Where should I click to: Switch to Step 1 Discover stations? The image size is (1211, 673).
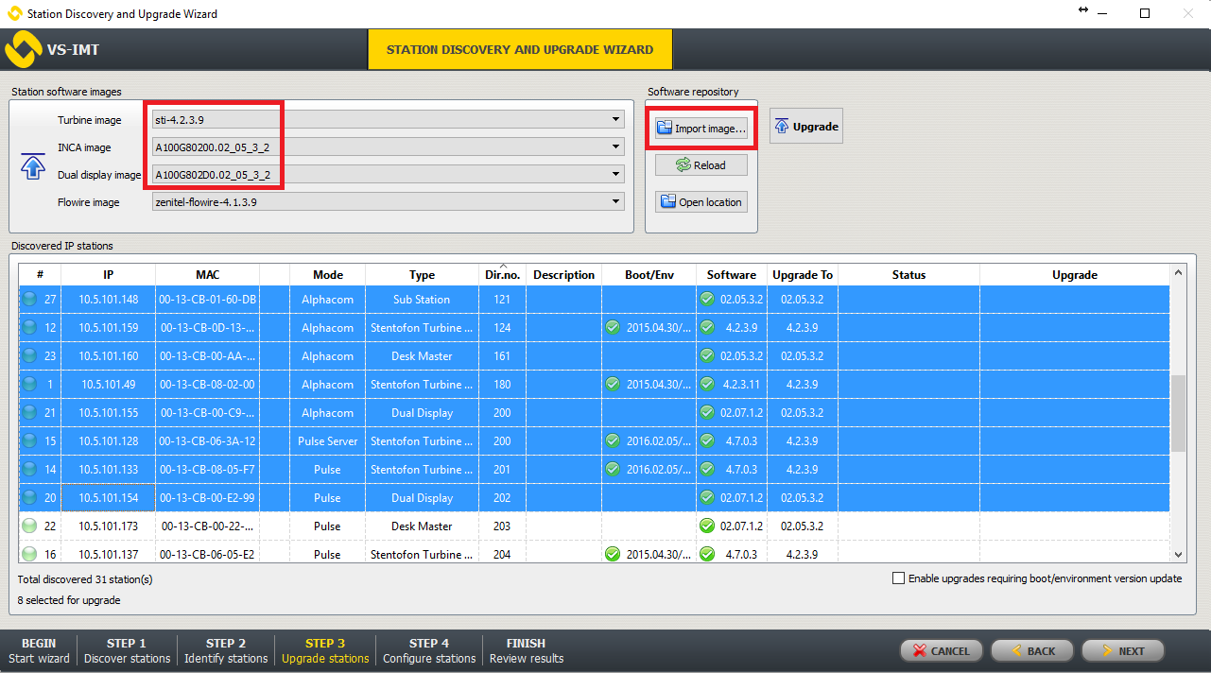click(x=127, y=650)
